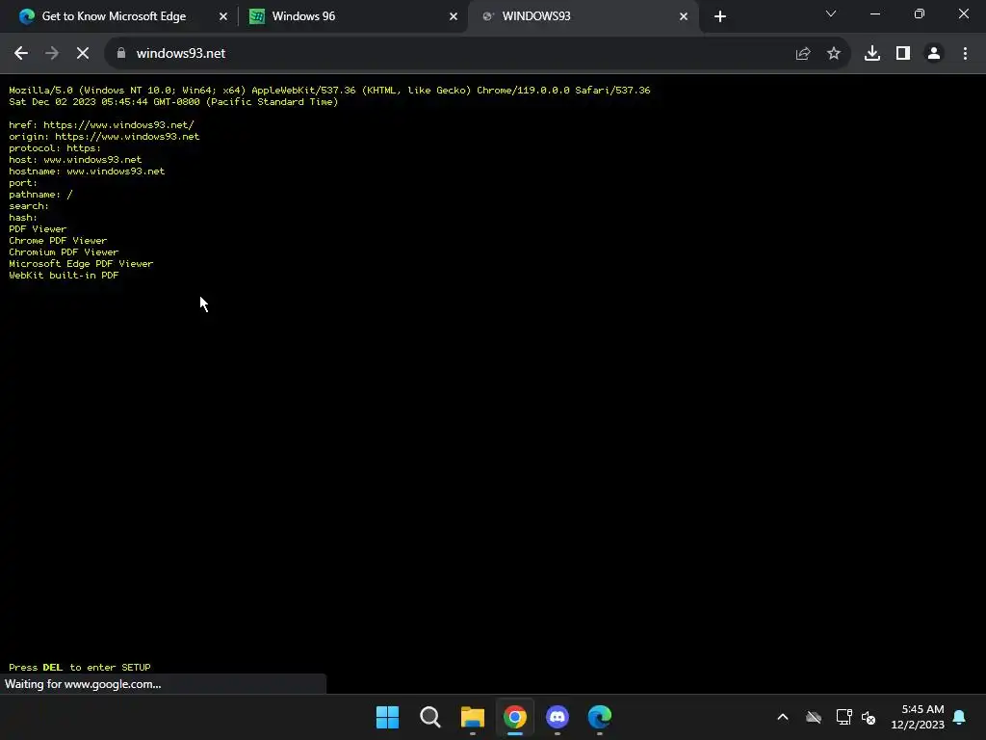Screen dimensions: 986x740
Task: Click the Mozilla/5.0 user agent line
Action: 329,90
